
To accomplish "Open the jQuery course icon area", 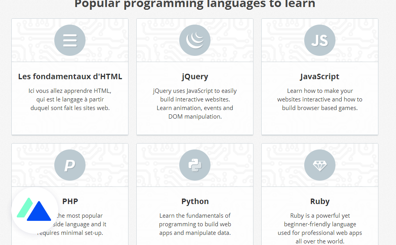I will click(194, 40).
